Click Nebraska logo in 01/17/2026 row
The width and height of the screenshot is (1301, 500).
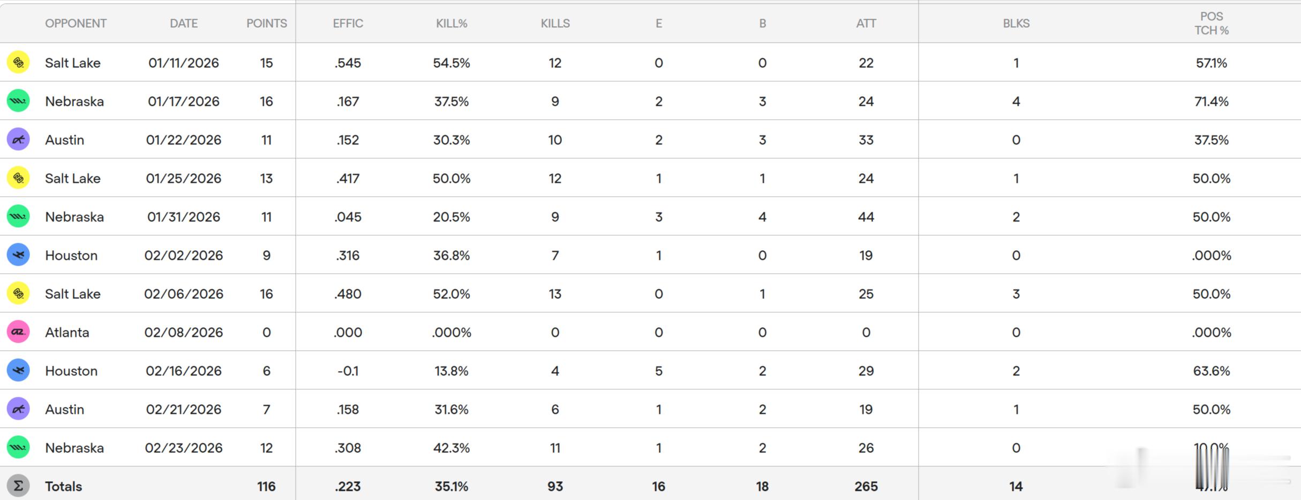pyautogui.click(x=18, y=101)
